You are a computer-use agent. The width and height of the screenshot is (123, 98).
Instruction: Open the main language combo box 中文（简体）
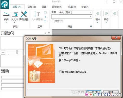click(x=75, y=12)
